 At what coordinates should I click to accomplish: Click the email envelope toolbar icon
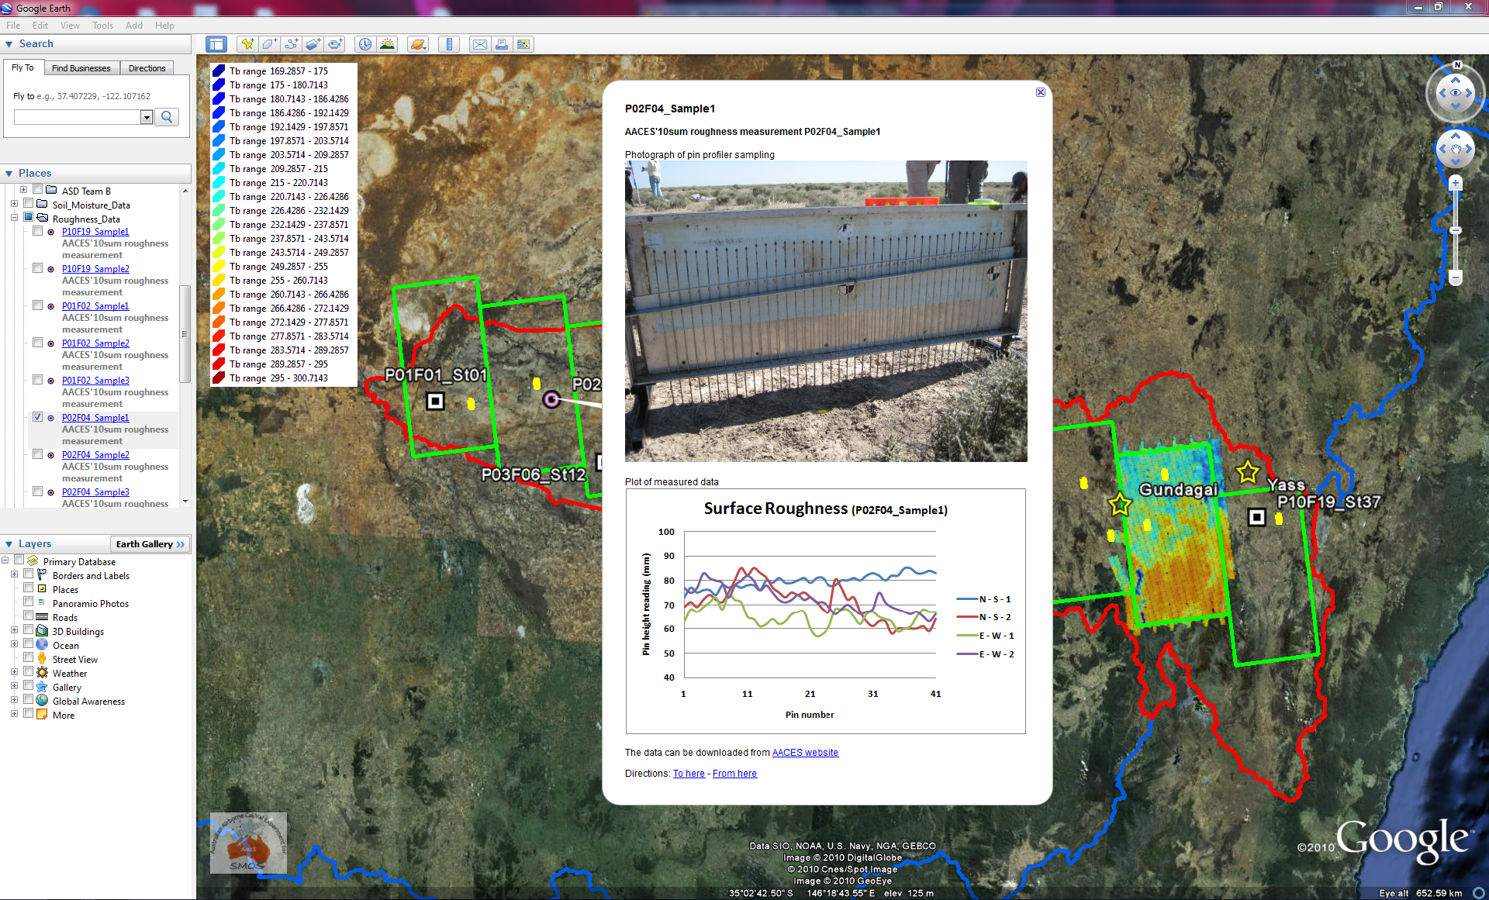pyautogui.click(x=480, y=44)
